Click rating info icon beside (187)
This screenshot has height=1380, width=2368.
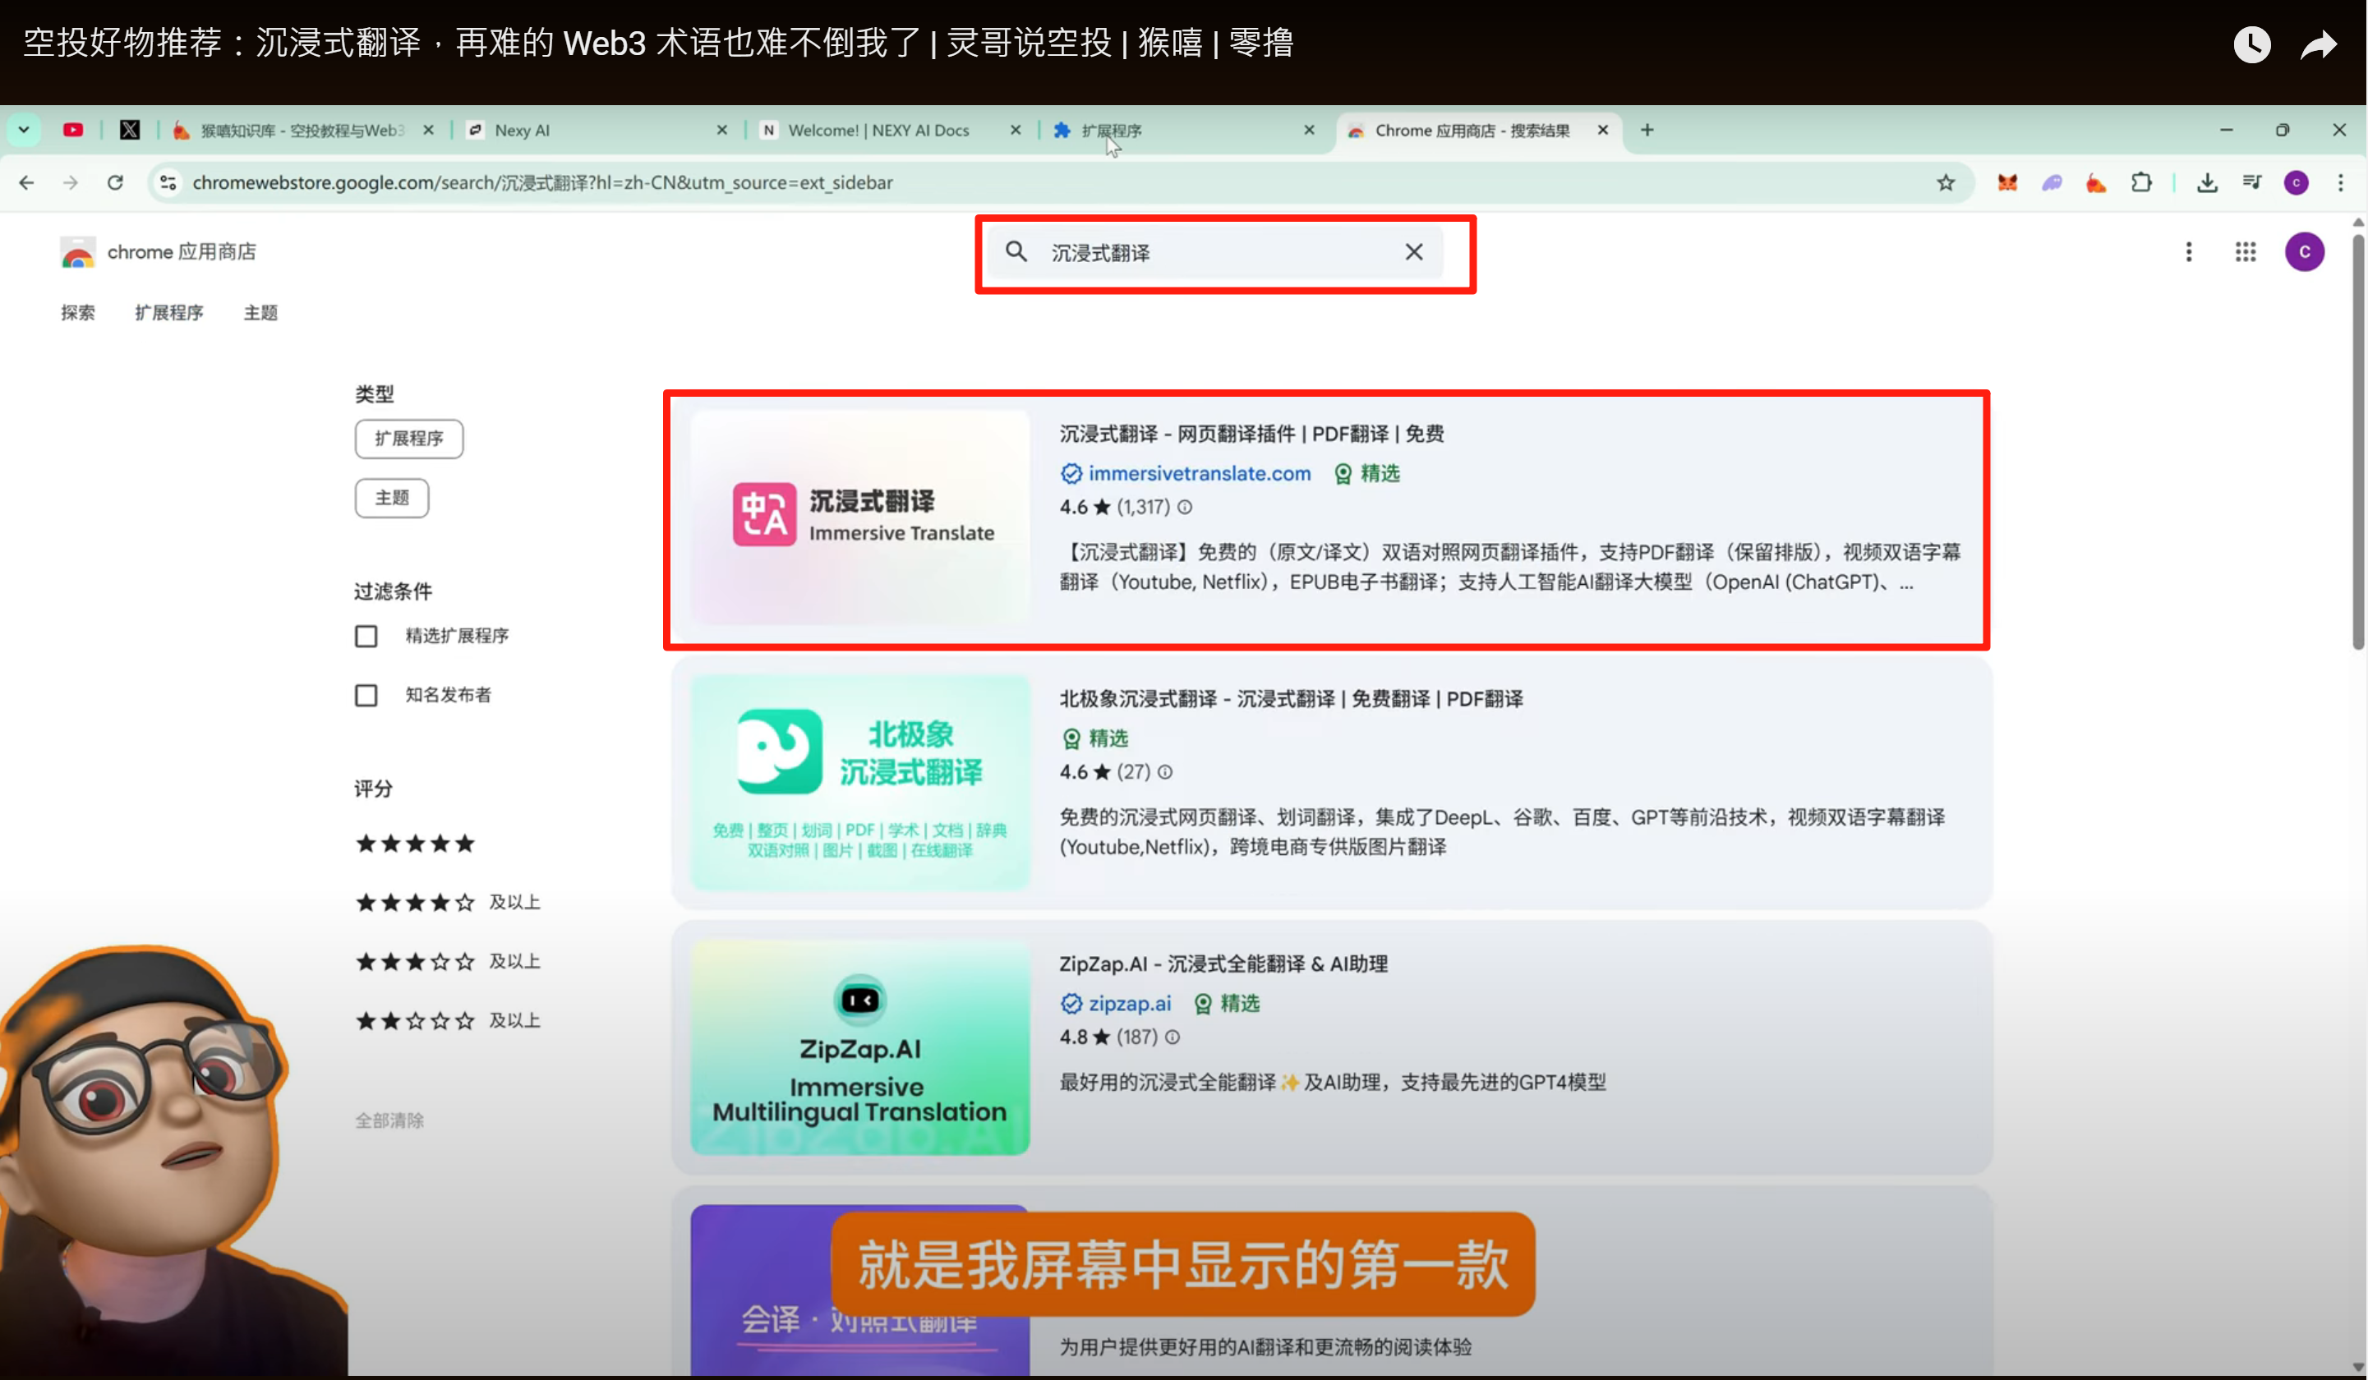pyautogui.click(x=1172, y=1037)
